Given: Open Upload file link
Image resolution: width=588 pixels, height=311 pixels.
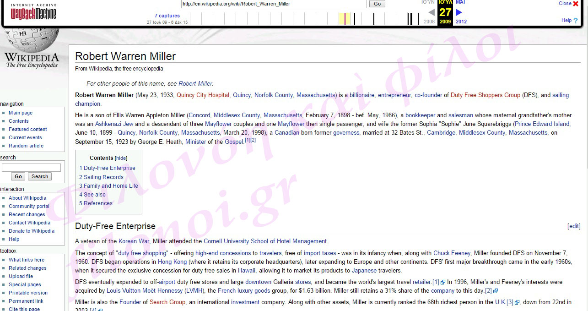Looking at the screenshot, I should (x=21, y=276).
